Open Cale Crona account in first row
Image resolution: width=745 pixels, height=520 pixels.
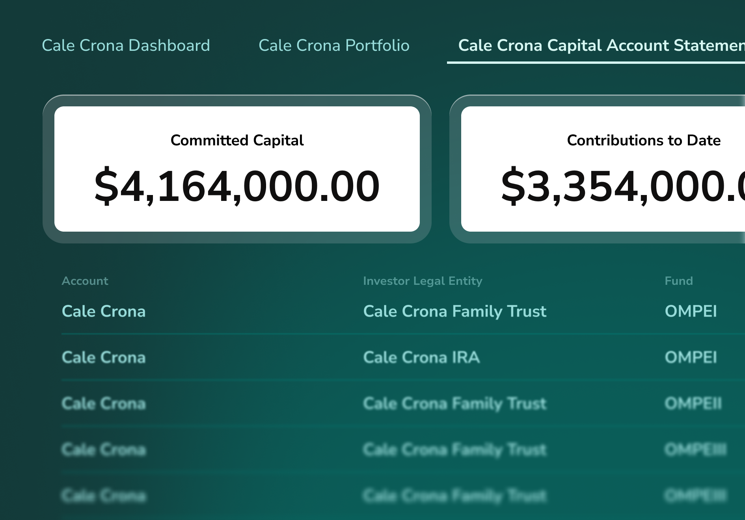(x=104, y=311)
